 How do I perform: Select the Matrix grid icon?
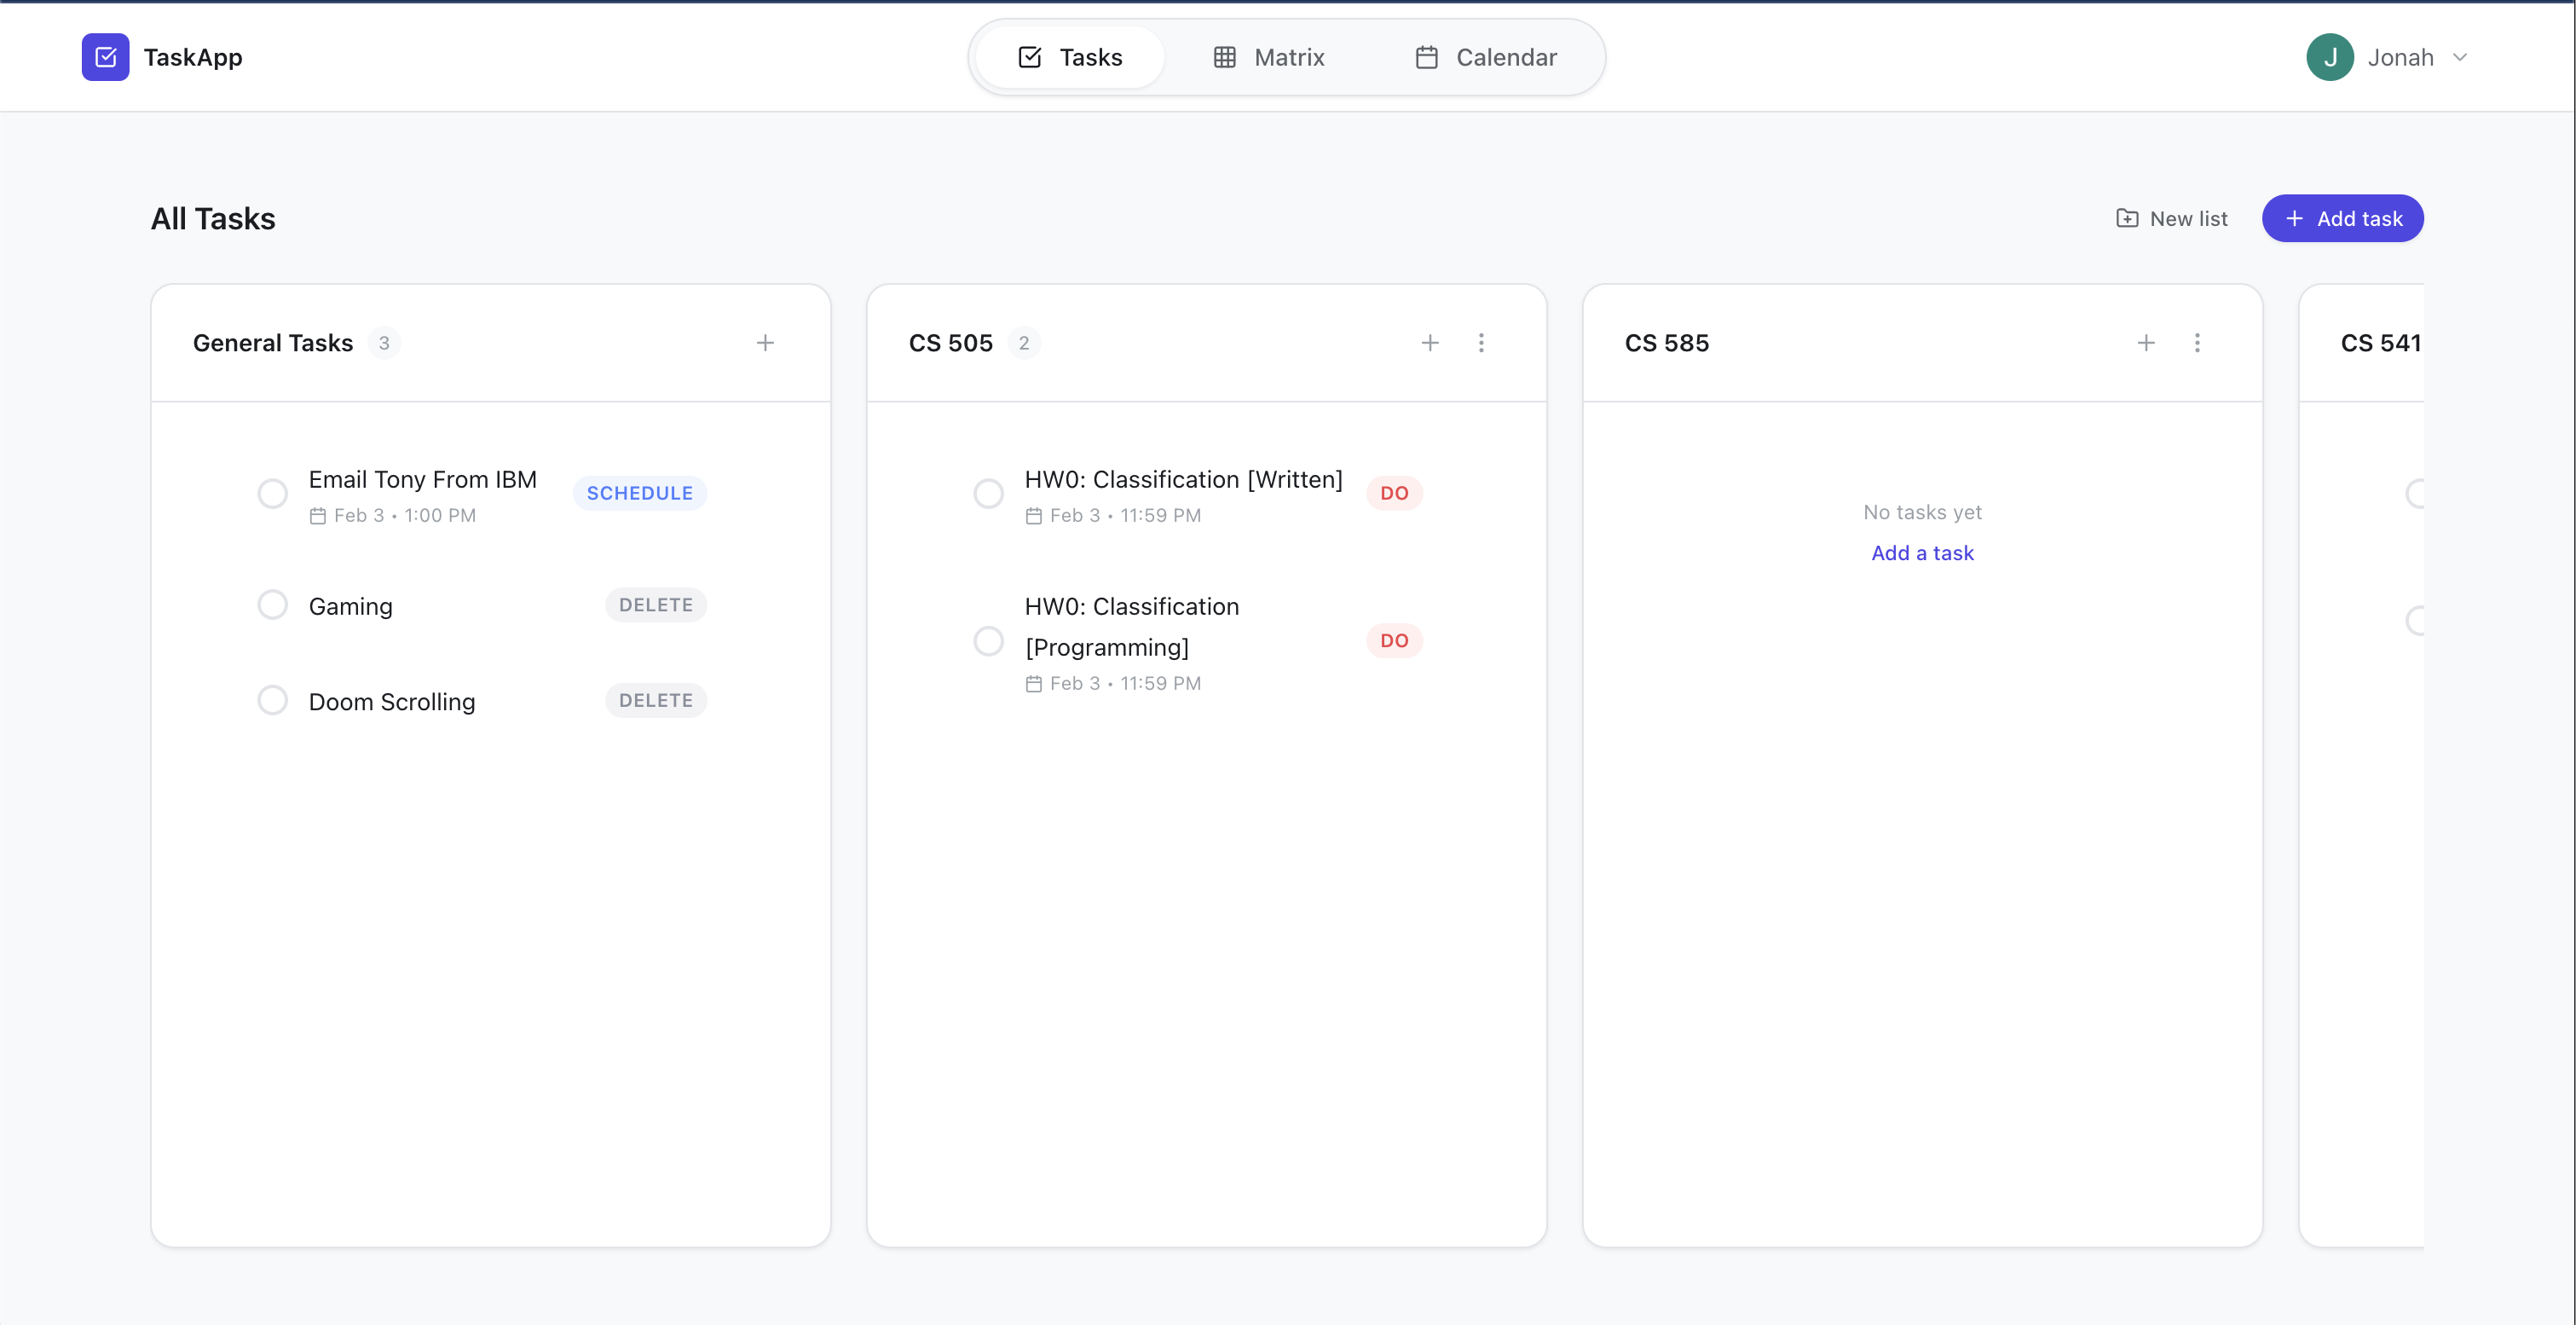[1225, 57]
